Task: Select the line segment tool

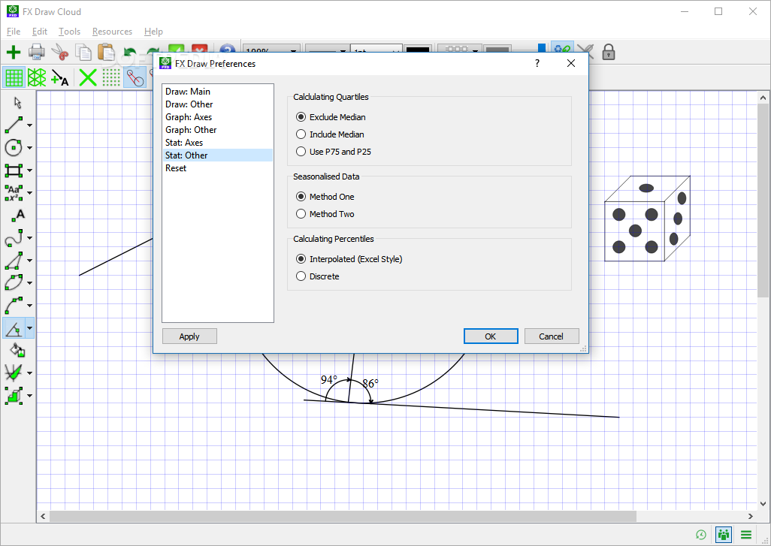Action: click(x=14, y=125)
